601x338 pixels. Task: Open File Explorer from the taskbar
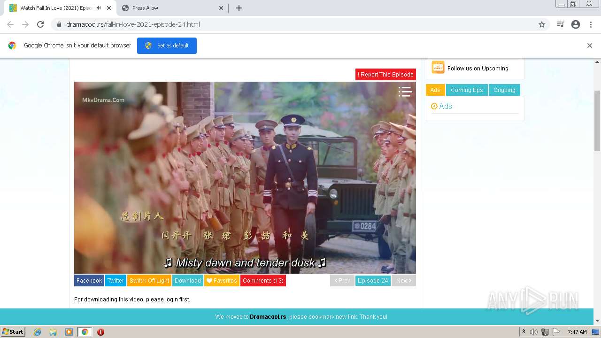coord(53,332)
